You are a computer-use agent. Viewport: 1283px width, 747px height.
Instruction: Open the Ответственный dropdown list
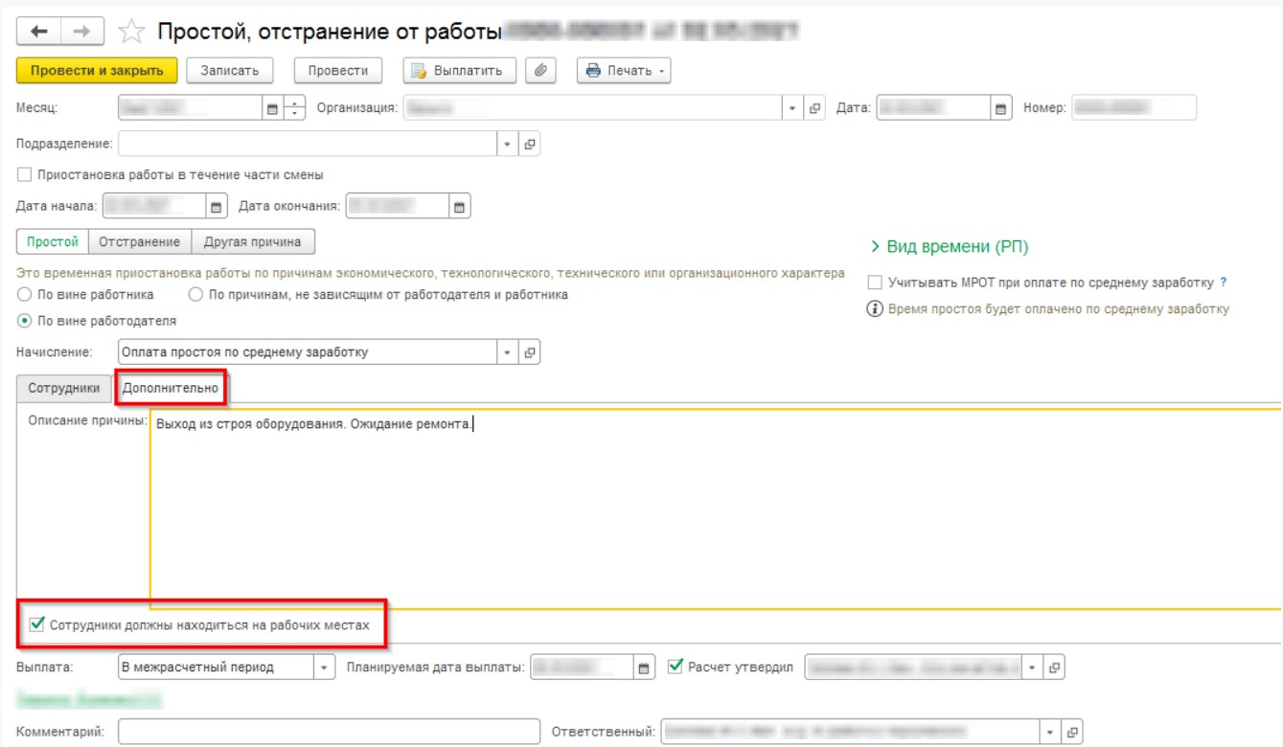tap(1051, 733)
